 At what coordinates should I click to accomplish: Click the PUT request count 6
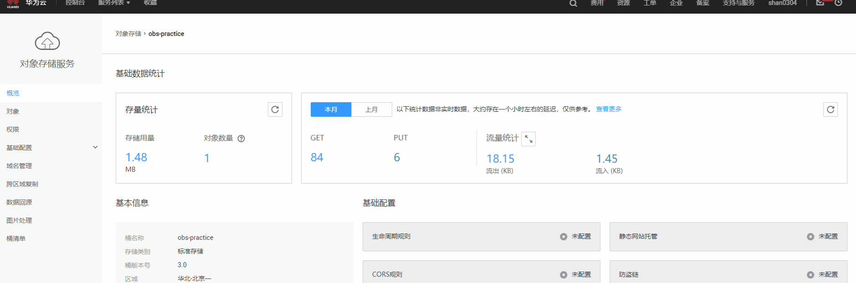(x=397, y=158)
